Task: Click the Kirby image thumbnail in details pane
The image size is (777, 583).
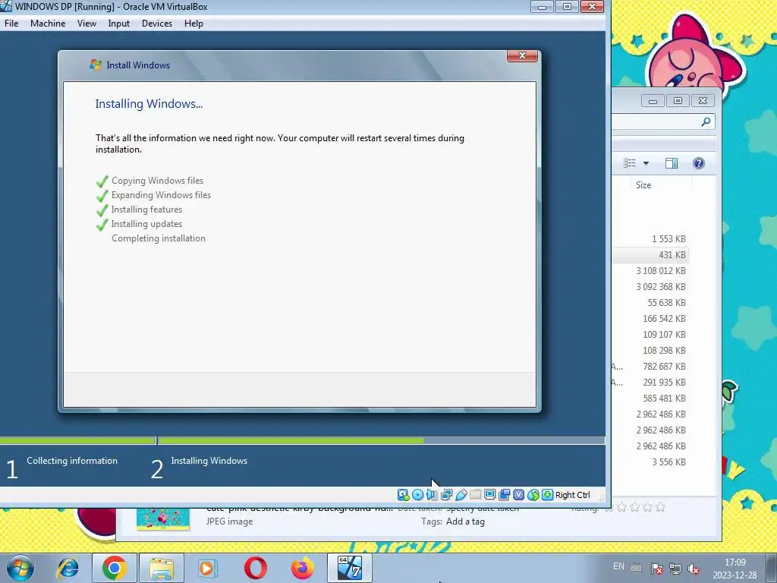Action: 163,518
